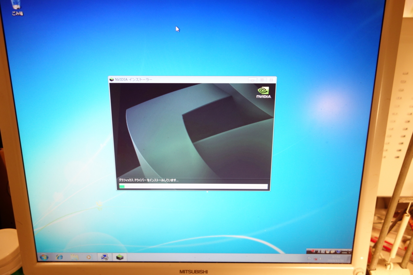Viewport: 413px width, 275px height.
Task: Open the Action Center flag icon
Action: [x=309, y=258]
